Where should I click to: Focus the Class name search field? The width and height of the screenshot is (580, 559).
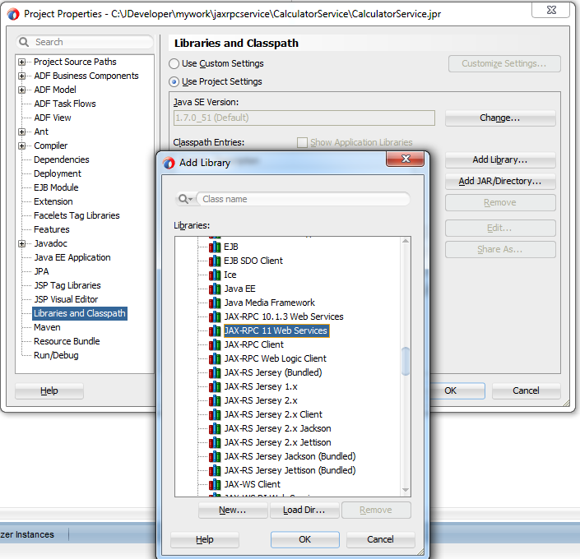304,199
